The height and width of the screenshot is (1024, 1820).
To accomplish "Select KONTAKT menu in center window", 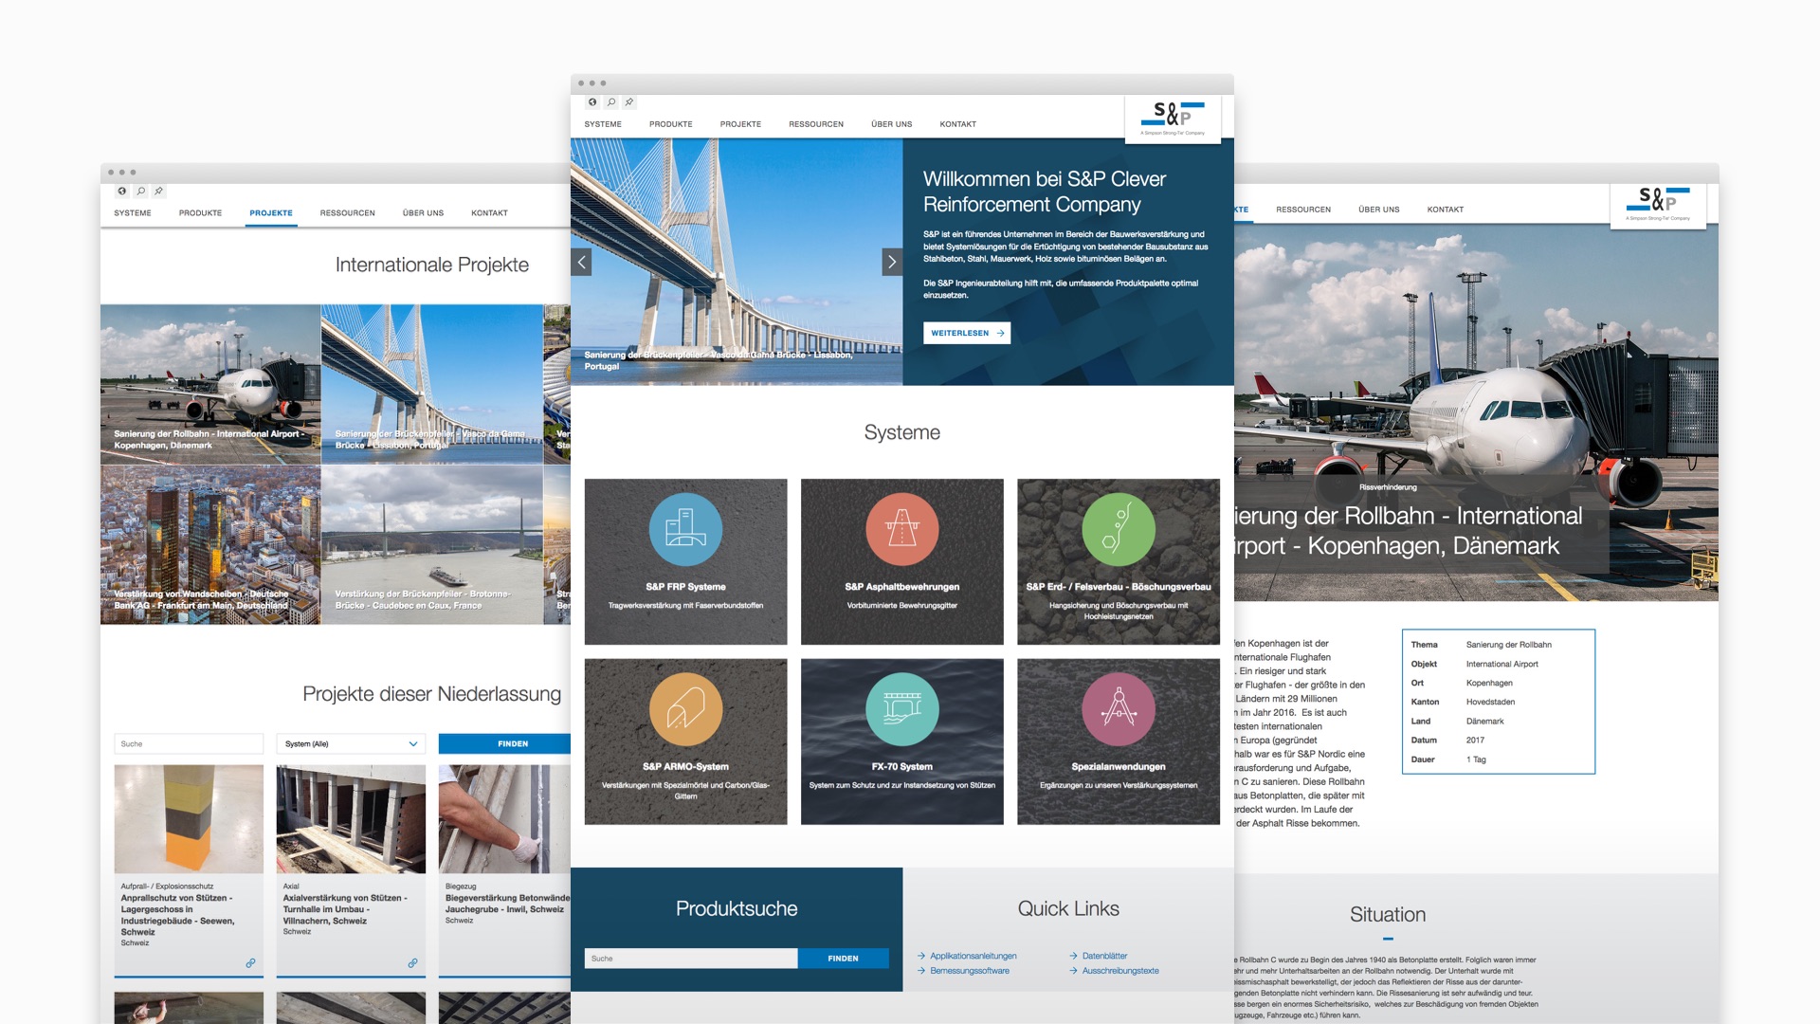I will 958,124.
